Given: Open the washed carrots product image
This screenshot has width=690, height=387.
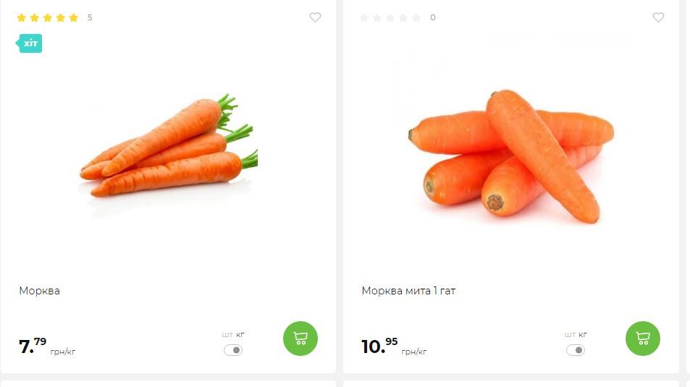Looking at the screenshot, I should [511, 156].
